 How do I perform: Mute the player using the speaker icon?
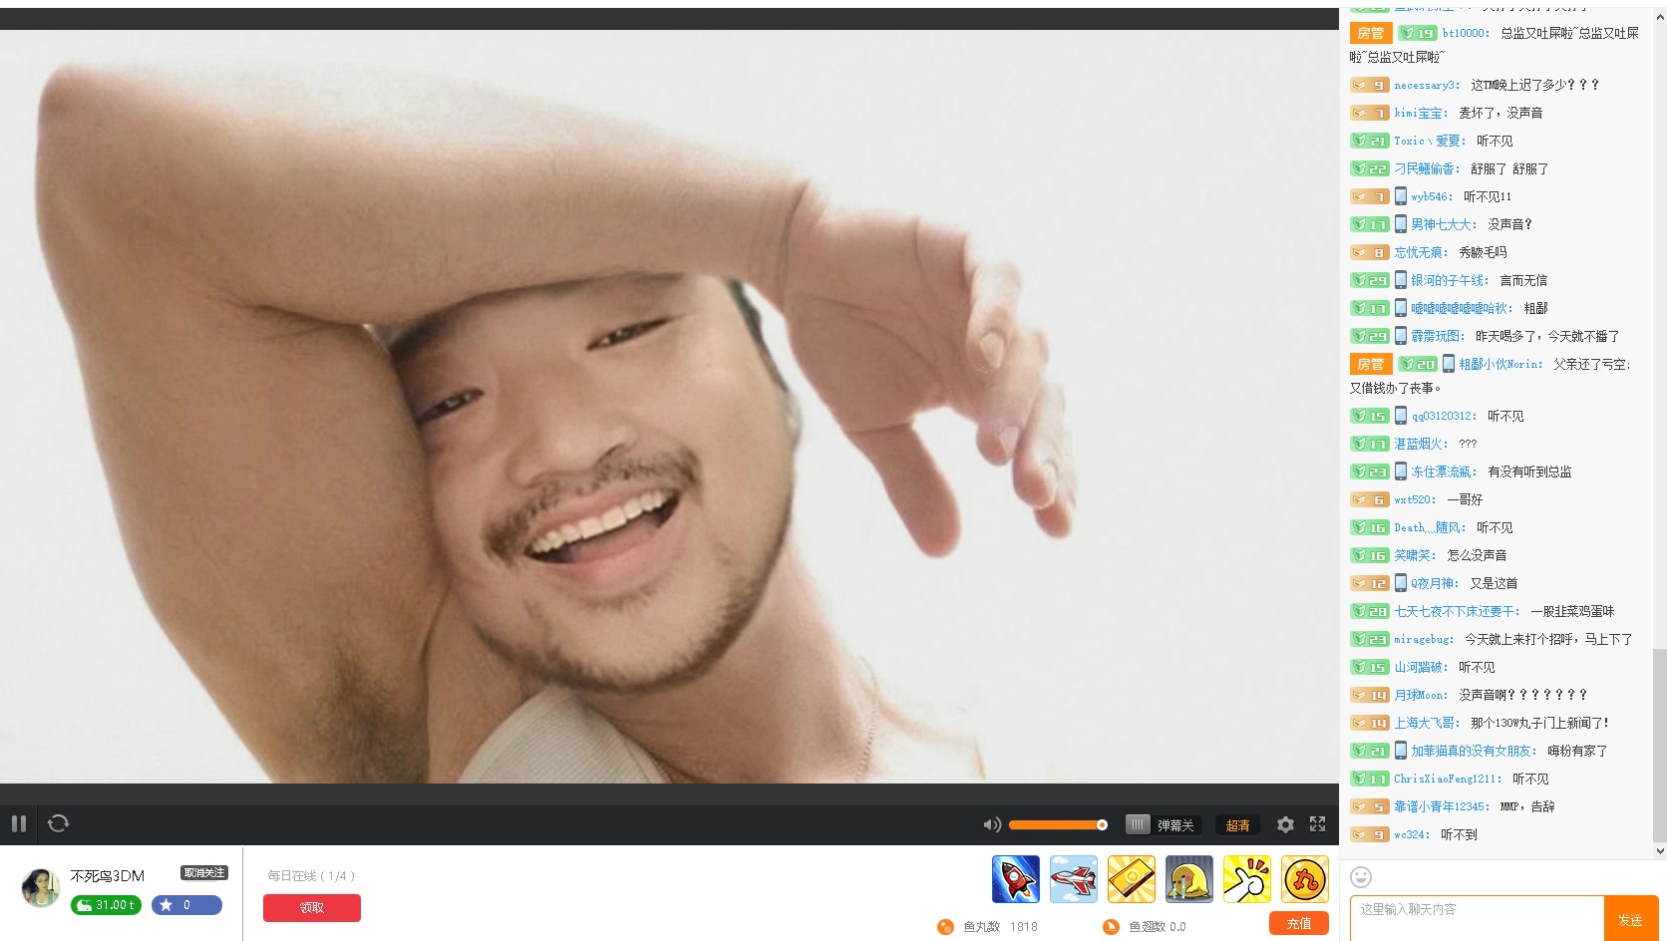click(992, 824)
